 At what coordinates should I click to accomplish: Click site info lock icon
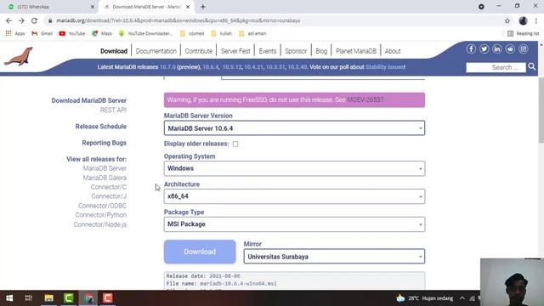pyautogui.click(x=50, y=20)
